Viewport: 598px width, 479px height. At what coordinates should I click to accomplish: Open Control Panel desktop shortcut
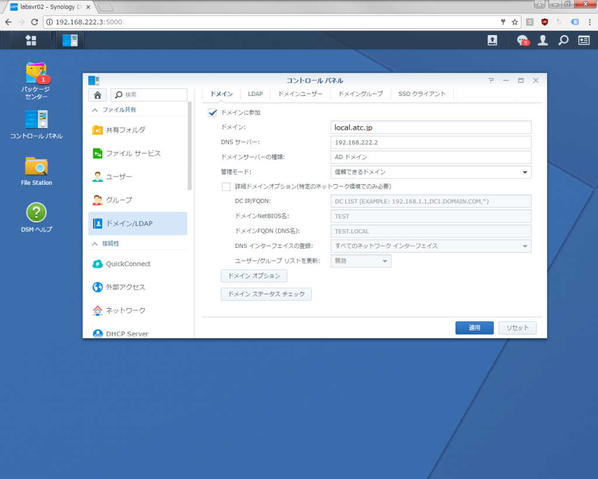[36, 125]
